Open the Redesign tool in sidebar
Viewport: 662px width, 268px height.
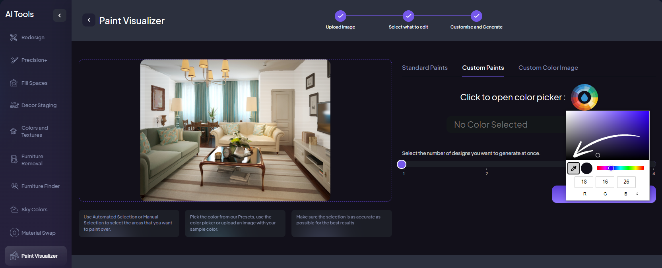(33, 38)
